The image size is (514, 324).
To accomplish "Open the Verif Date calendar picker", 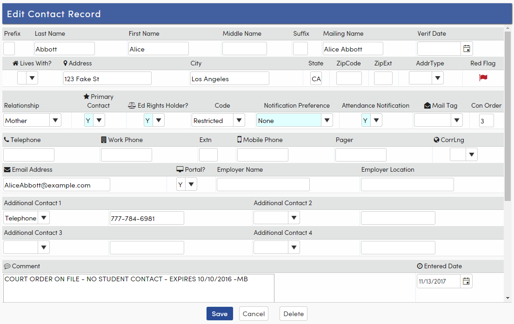I will [466, 48].
